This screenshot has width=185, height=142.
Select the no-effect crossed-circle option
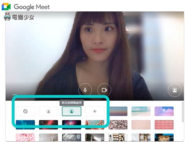pyautogui.click(x=25, y=111)
